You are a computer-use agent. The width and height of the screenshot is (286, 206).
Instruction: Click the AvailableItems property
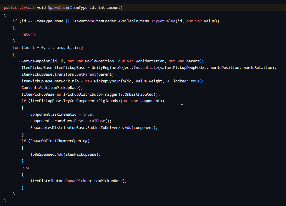[x=134, y=21]
